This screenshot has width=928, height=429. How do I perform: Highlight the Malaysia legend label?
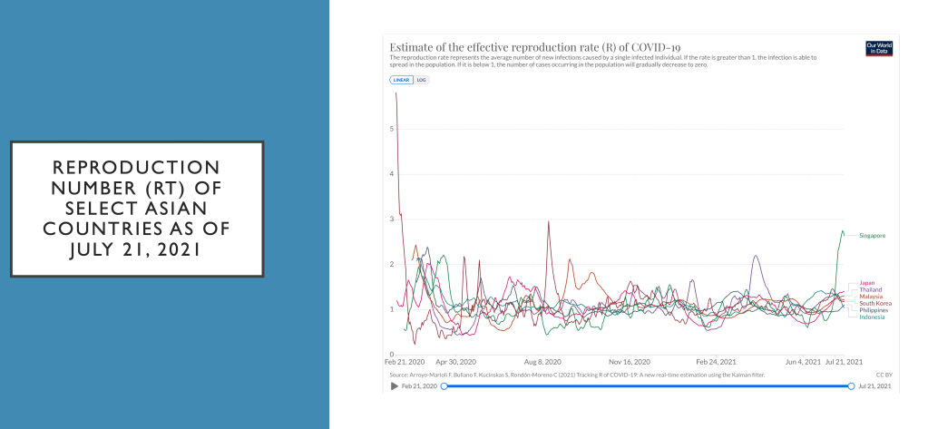click(x=870, y=297)
